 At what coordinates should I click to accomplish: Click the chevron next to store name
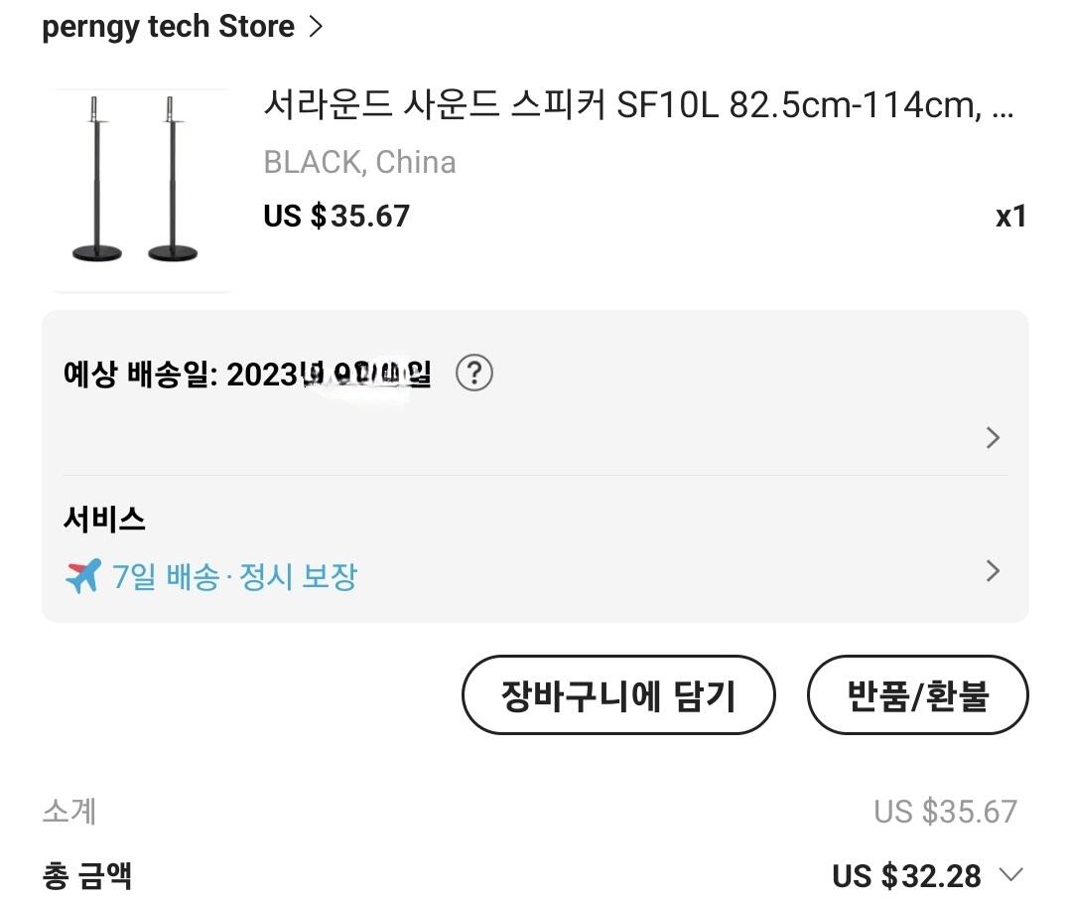(x=317, y=27)
